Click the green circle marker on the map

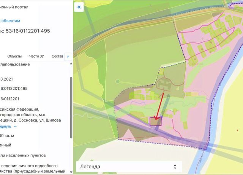click(x=118, y=81)
